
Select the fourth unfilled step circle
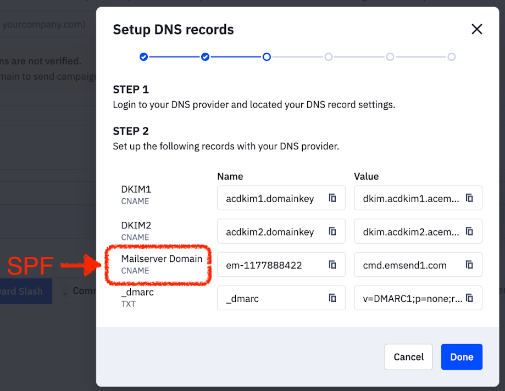pos(328,57)
